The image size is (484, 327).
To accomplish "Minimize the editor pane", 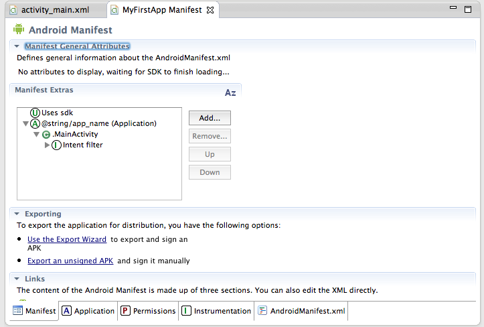I will click(x=453, y=7).
